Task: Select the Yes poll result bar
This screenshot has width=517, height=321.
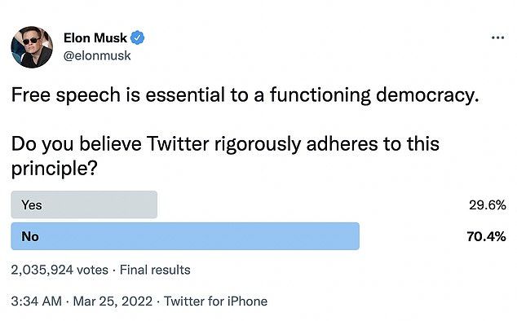Action: click(x=84, y=204)
